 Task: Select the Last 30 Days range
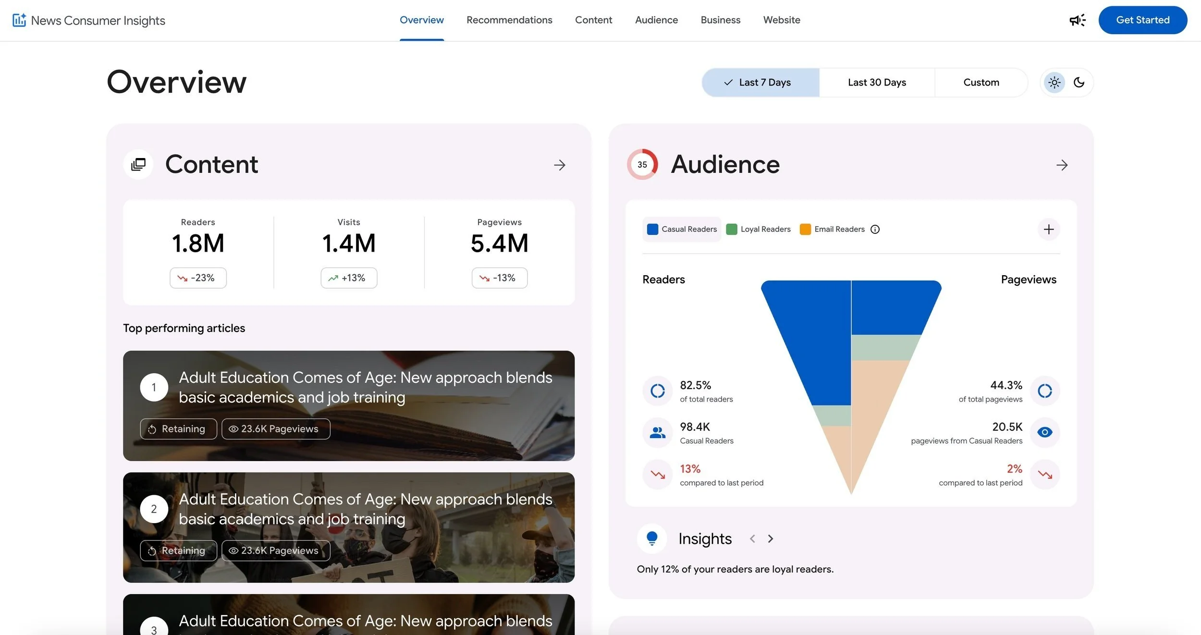877,83
